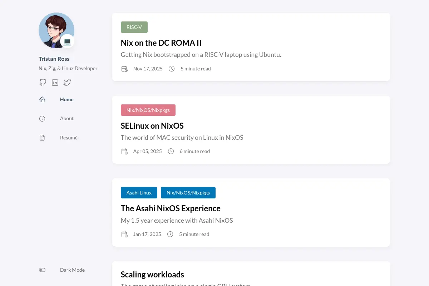Select the RISC-V category tag
This screenshot has width=429, height=286.
click(134, 27)
